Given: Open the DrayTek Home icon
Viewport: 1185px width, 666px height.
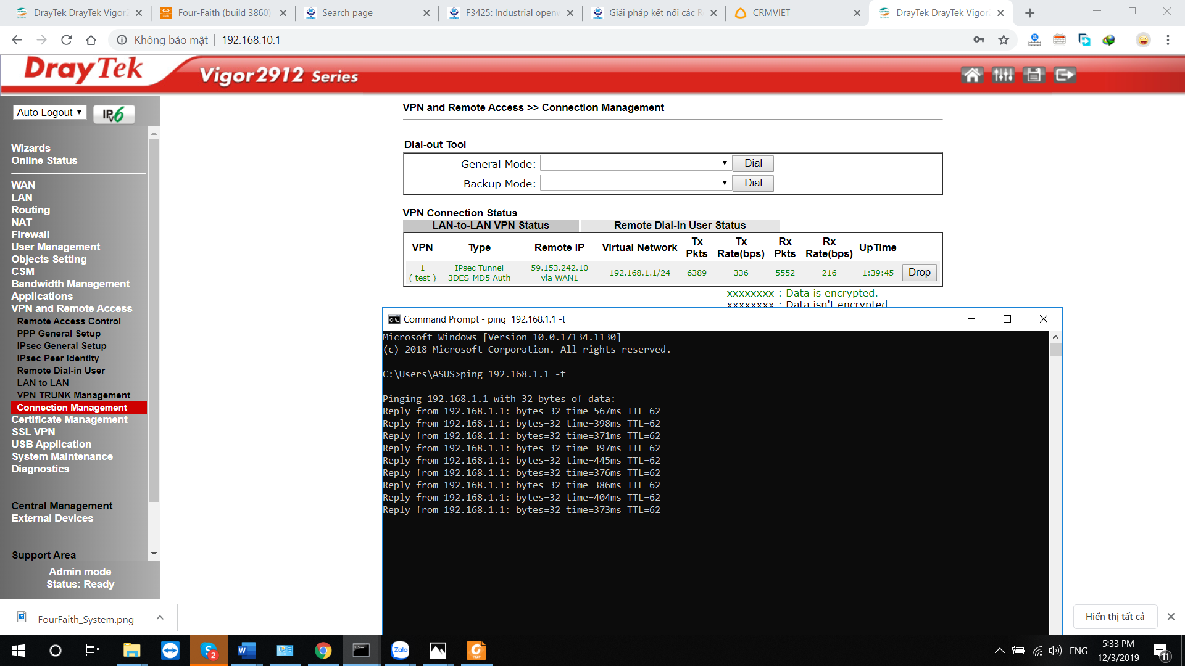Looking at the screenshot, I should (x=972, y=75).
